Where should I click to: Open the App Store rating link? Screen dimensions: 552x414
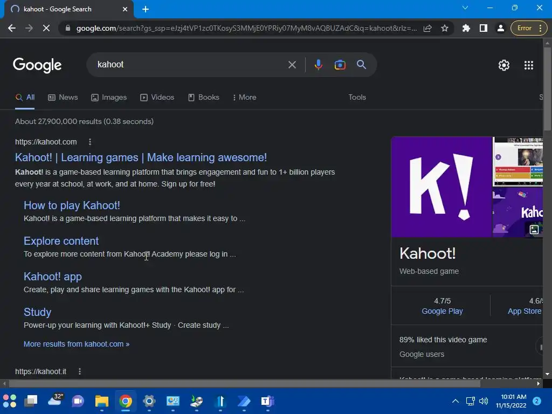coord(524,311)
